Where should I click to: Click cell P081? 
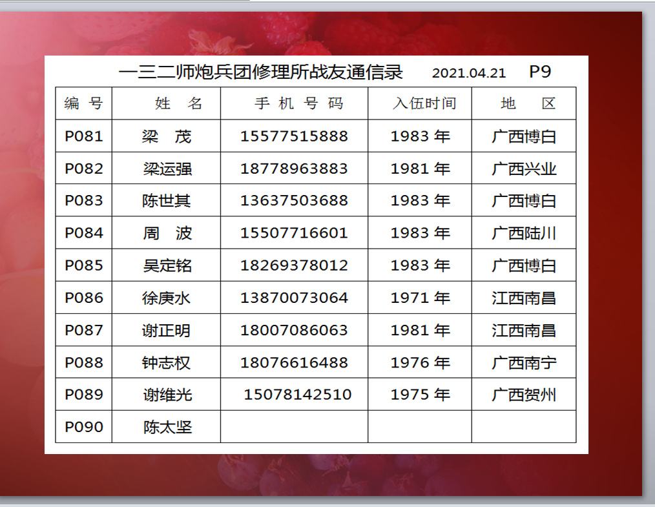pos(84,136)
